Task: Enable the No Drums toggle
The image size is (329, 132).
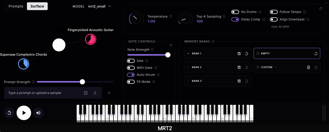Action: (235, 12)
